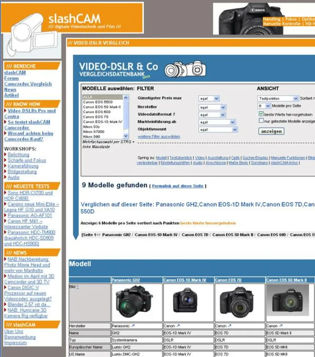
Task: Go to Forum in Bereiche menu
Action: pos(11,79)
